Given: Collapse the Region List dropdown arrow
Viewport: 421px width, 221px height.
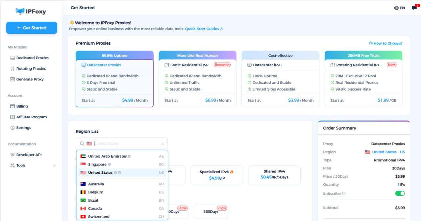Looking at the screenshot, I should coord(162,144).
